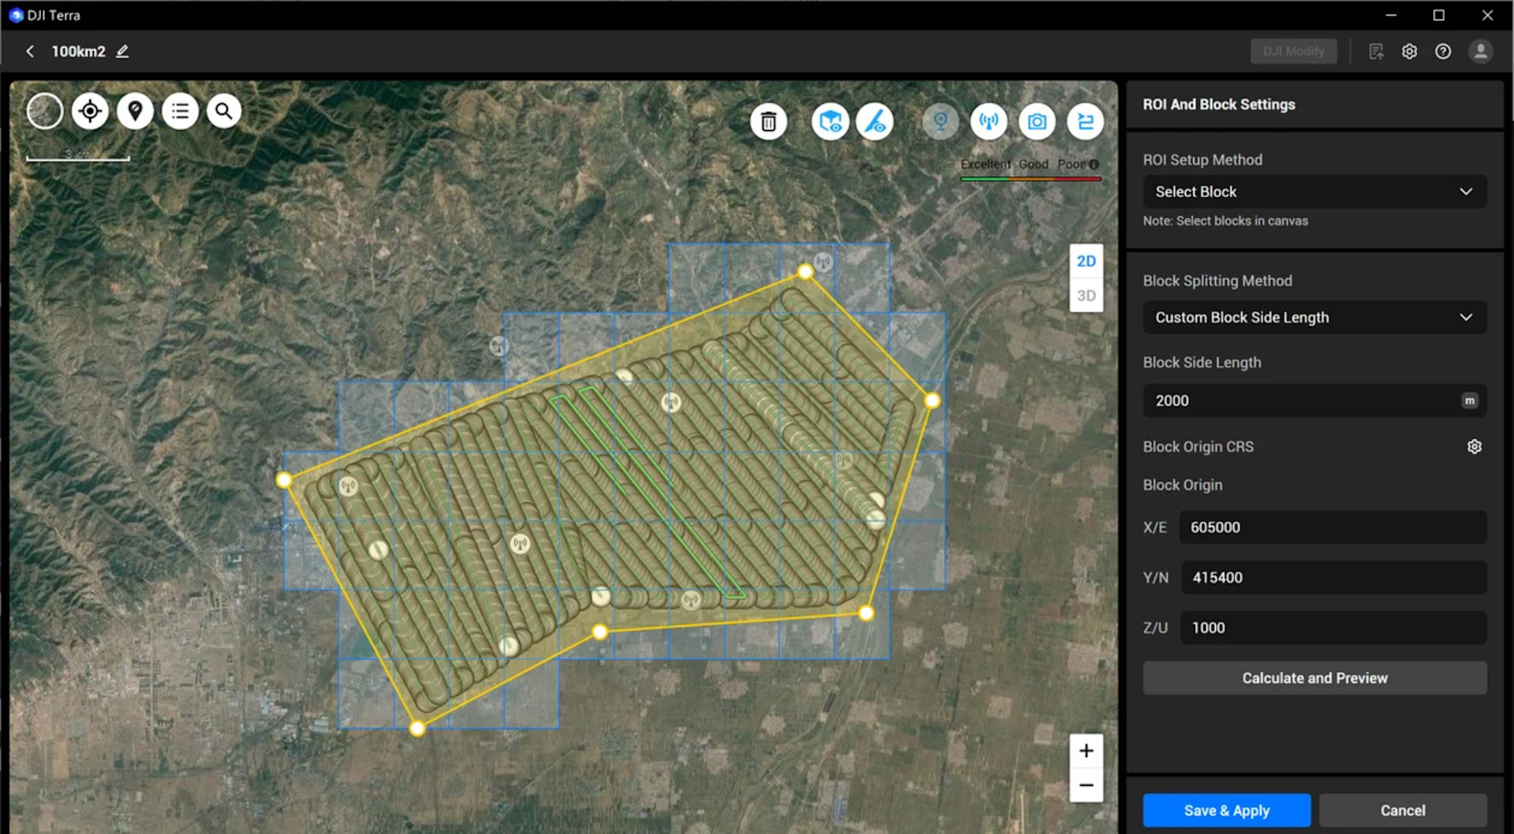Expand the Custom Block Side Length dropdown

1314,317
